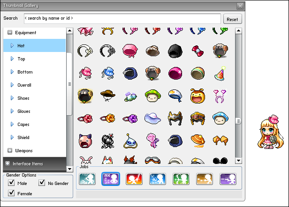Expand the Top category arrow
The height and width of the screenshot is (207, 289).
tap(12, 59)
